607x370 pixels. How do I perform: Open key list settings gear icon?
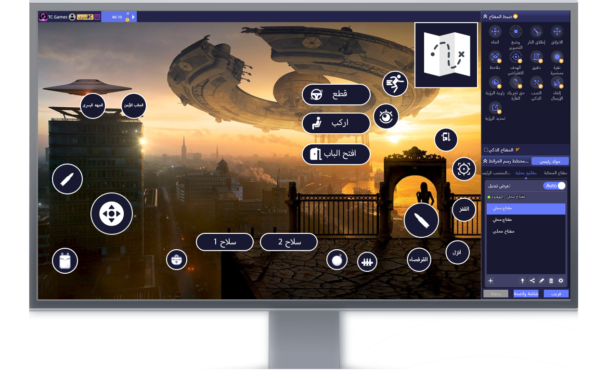pos(561,281)
